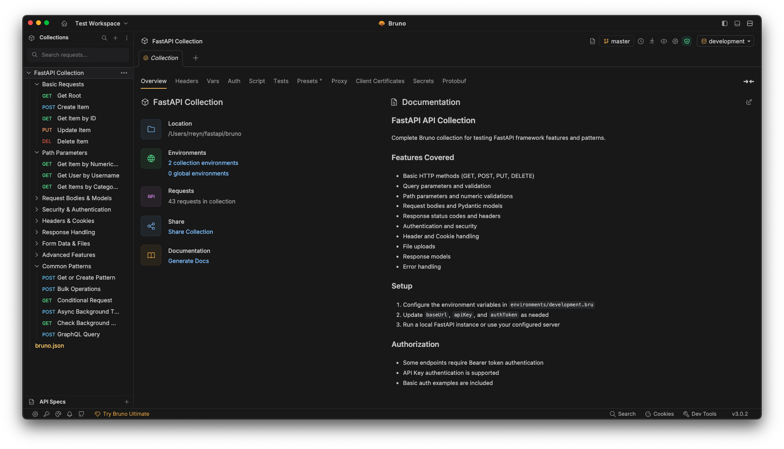784x449 pixels.
Task: Open the Client Certificates tab
Action: 380,81
